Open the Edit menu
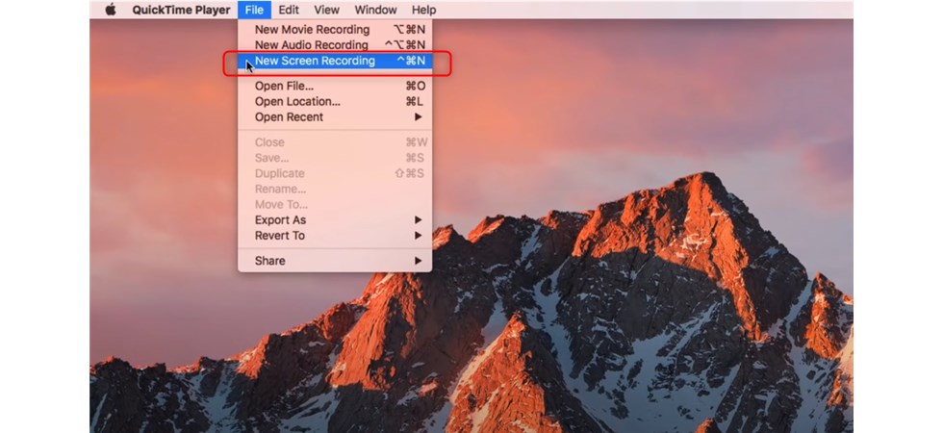Viewport: 943px width, 433px height. point(289,10)
